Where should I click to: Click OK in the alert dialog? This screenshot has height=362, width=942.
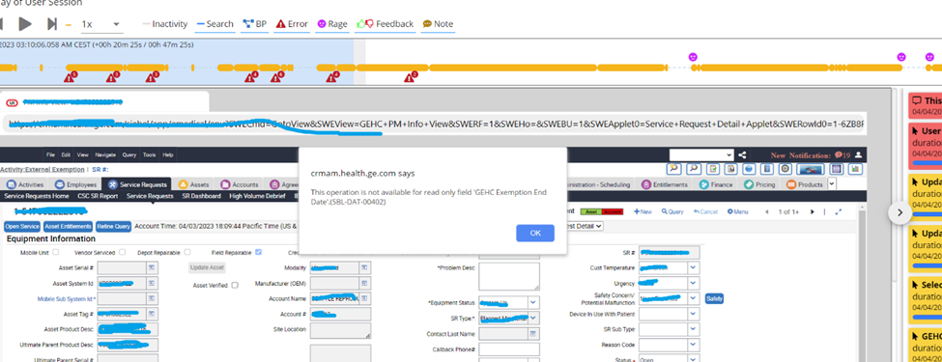click(x=534, y=233)
